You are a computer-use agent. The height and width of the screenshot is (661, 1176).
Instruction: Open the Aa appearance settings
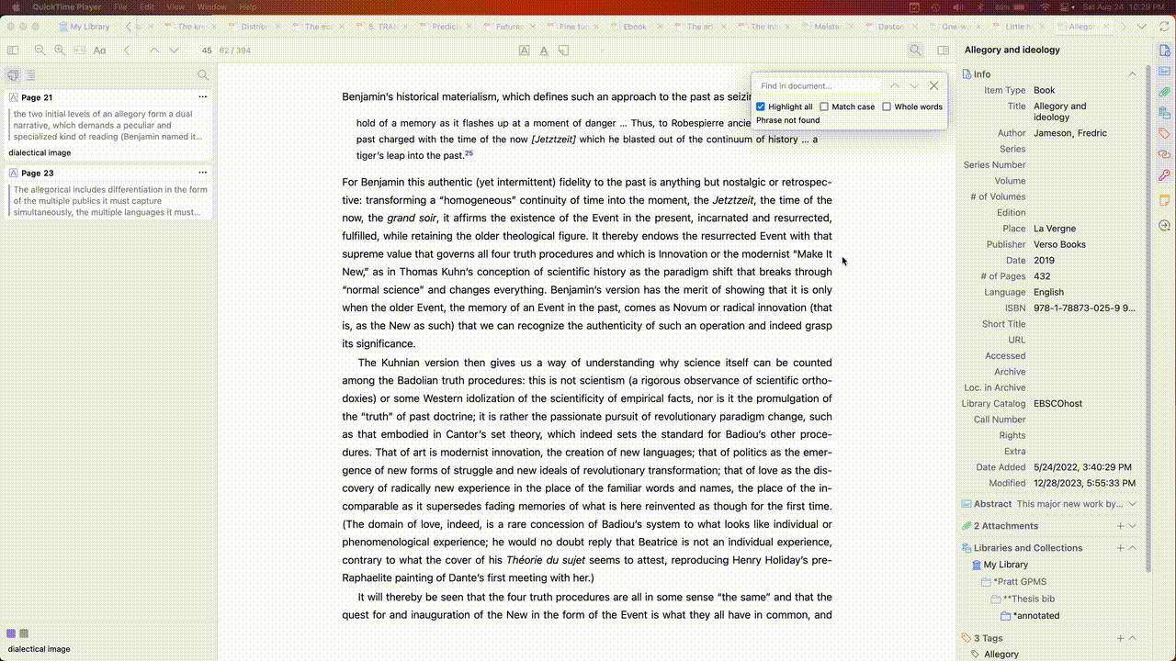point(99,50)
